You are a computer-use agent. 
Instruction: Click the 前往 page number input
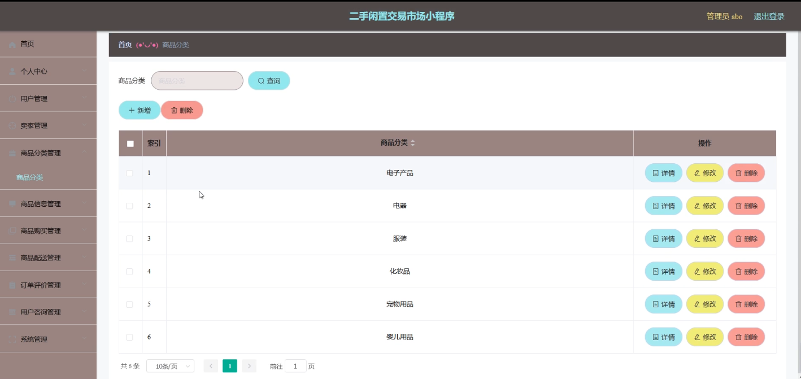point(295,366)
